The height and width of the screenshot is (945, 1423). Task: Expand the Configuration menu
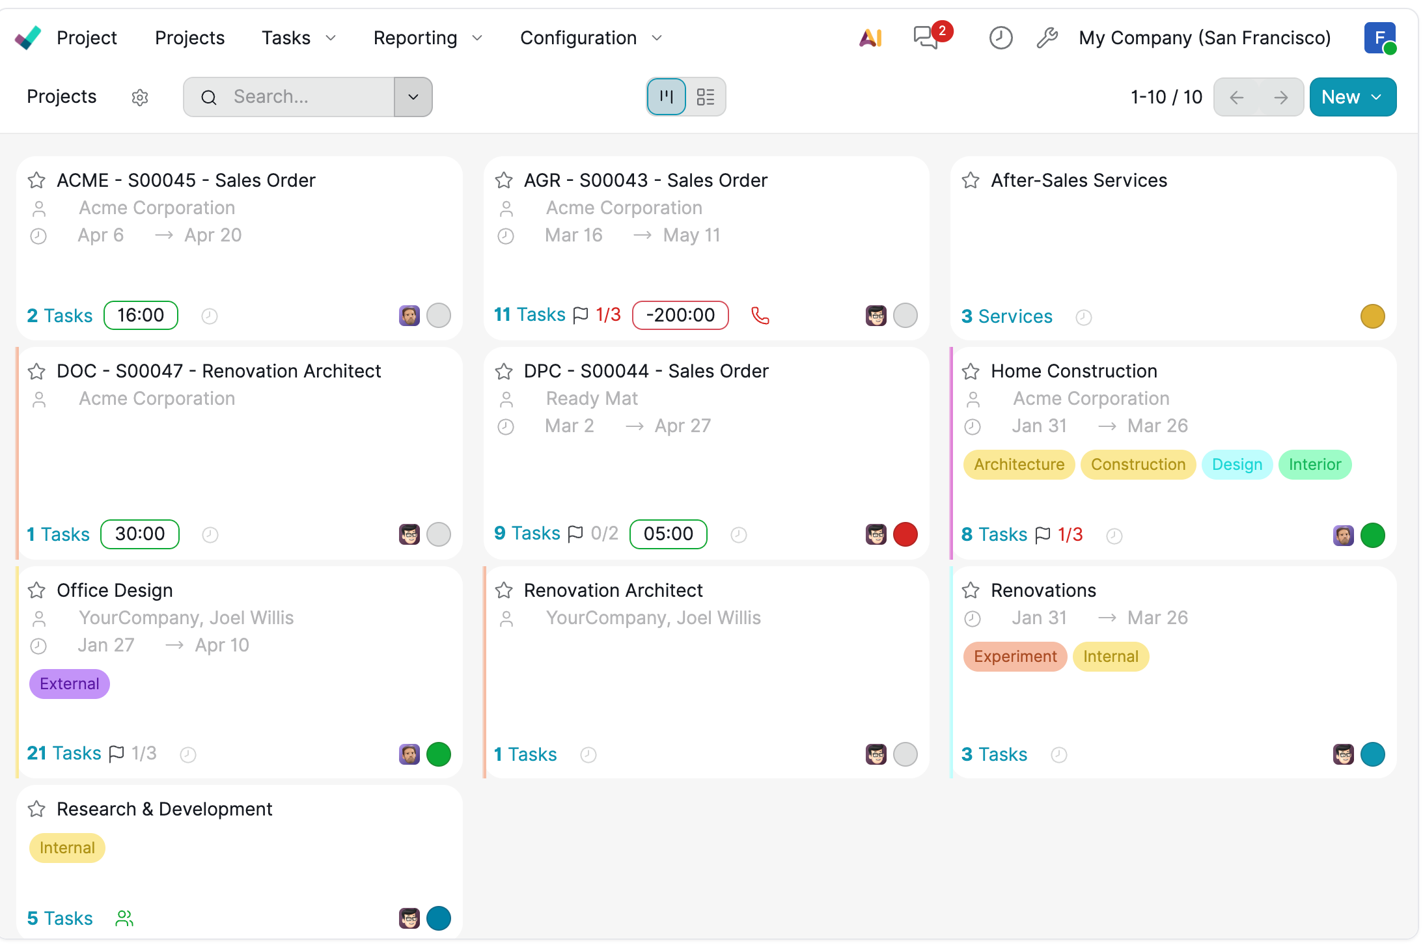point(590,38)
